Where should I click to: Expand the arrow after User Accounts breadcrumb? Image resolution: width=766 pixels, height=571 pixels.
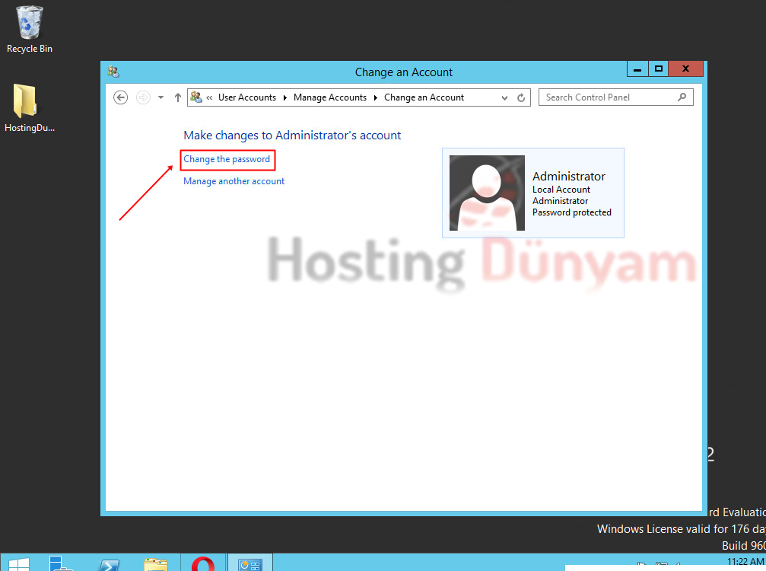click(x=284, y=97)
